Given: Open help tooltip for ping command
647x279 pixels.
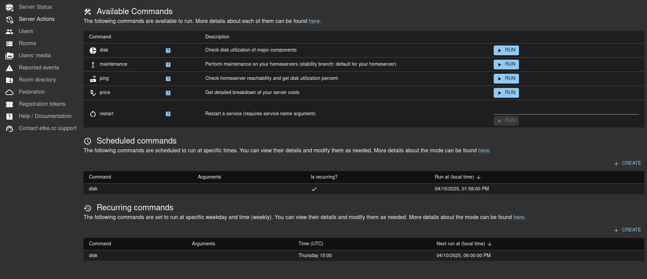Looking at the screenshot, I should pyautogui.click(x=168, y=79).
